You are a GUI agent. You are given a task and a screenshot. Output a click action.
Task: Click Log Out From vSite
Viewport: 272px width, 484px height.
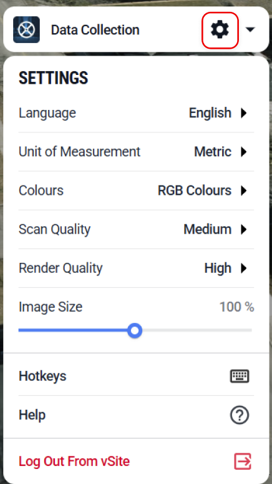coord(74,462)
